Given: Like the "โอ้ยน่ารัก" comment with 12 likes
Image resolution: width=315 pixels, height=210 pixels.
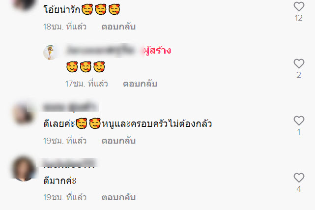Looking at the screenshot, I should [x=299, y=6].
